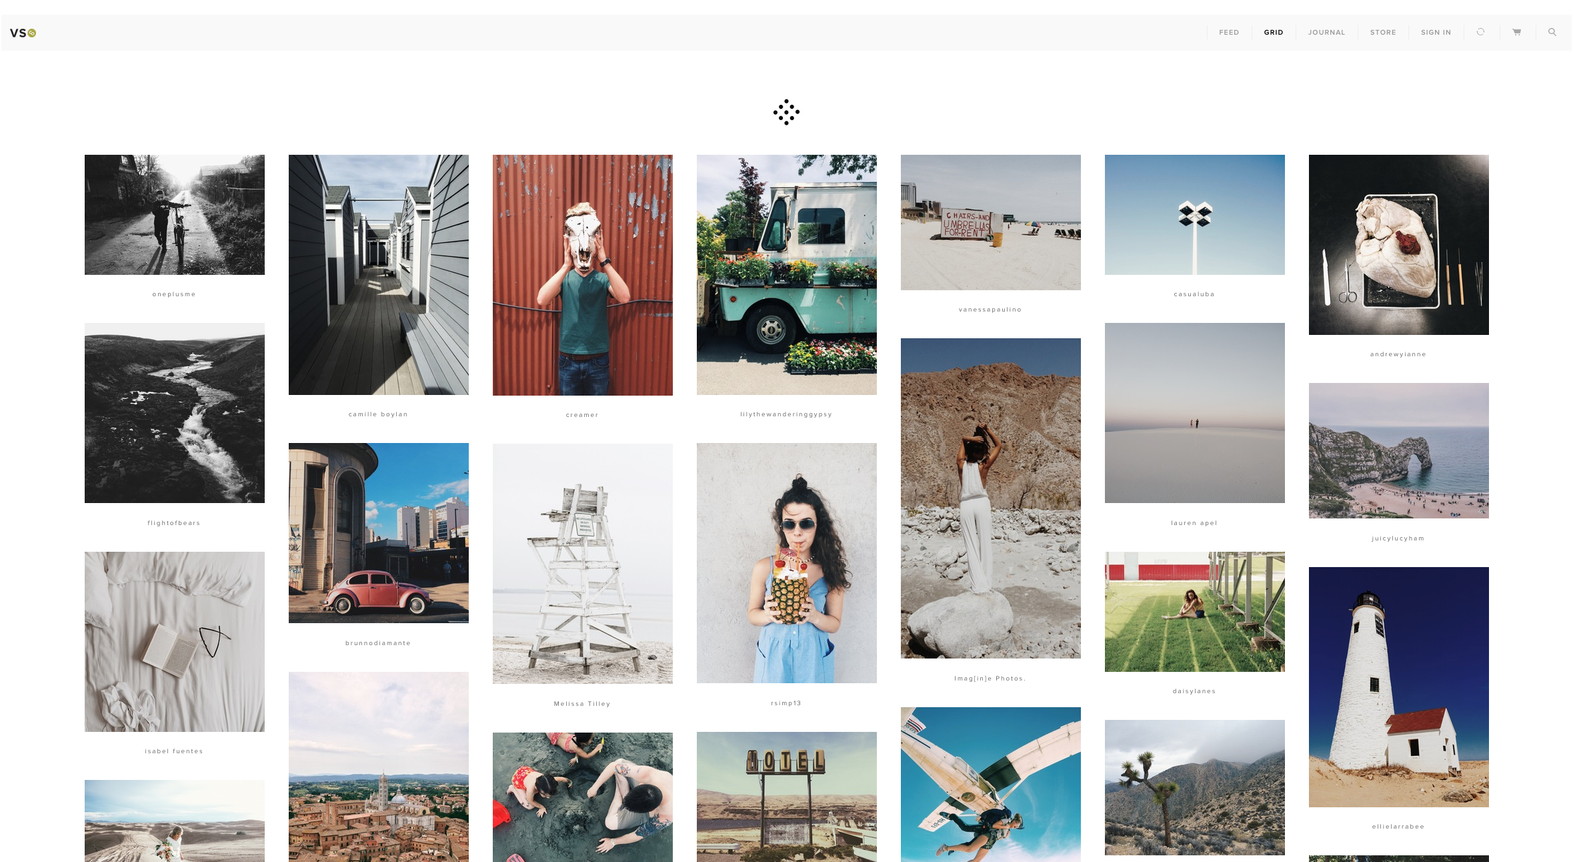The image size is (1579, 862).
Task: Open the teal flower truck photo
Action: pos(786,275)
